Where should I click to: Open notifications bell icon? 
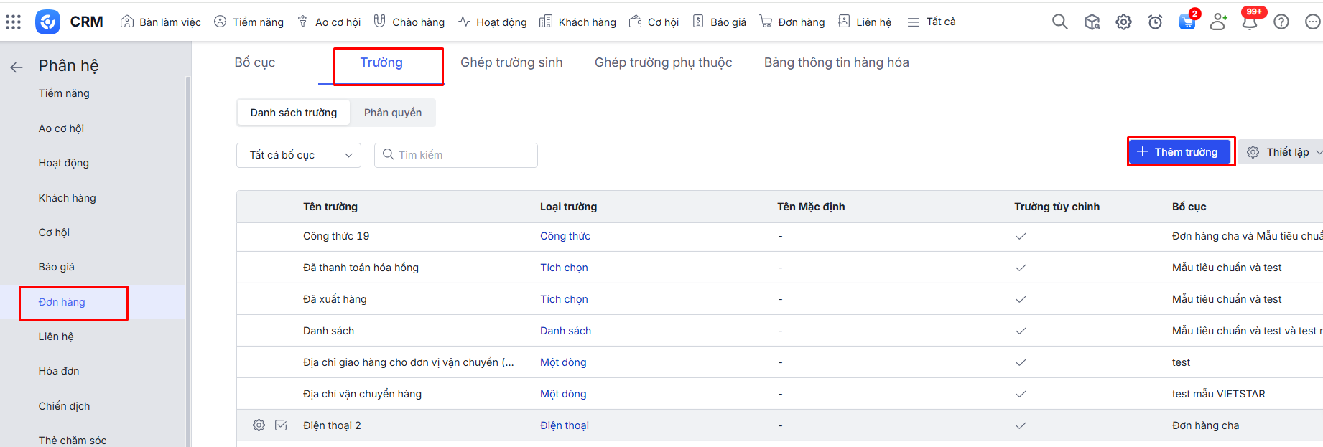point(1249,22)
